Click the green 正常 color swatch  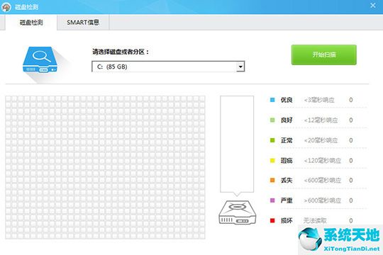tap(272, 140)
